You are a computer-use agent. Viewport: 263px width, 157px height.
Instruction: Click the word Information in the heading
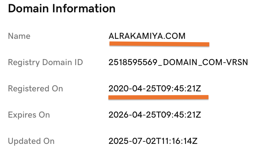[x=84, y=8]
